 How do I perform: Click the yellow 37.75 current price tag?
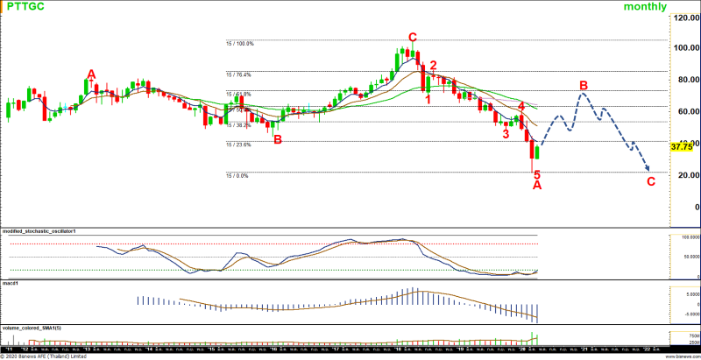coord(682,147)
